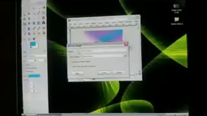This screenshot has height=116, width=207.
Task: Click the navigation icon at the image window's corner
Action: [139, 74]
